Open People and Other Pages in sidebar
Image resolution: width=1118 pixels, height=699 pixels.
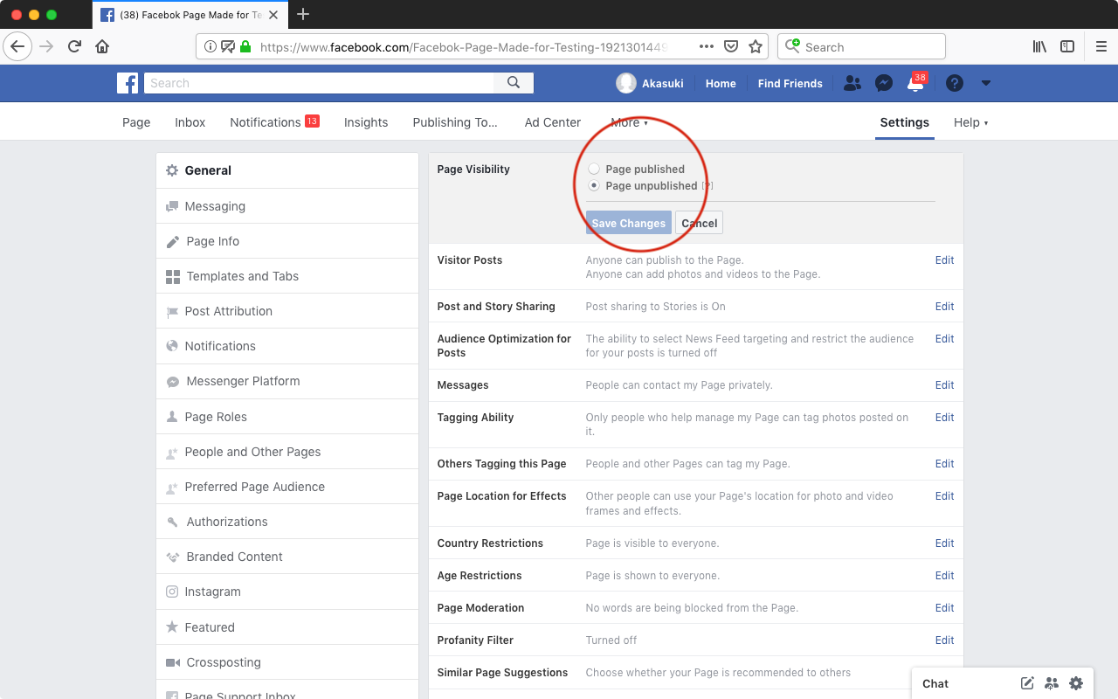point(287,452)
